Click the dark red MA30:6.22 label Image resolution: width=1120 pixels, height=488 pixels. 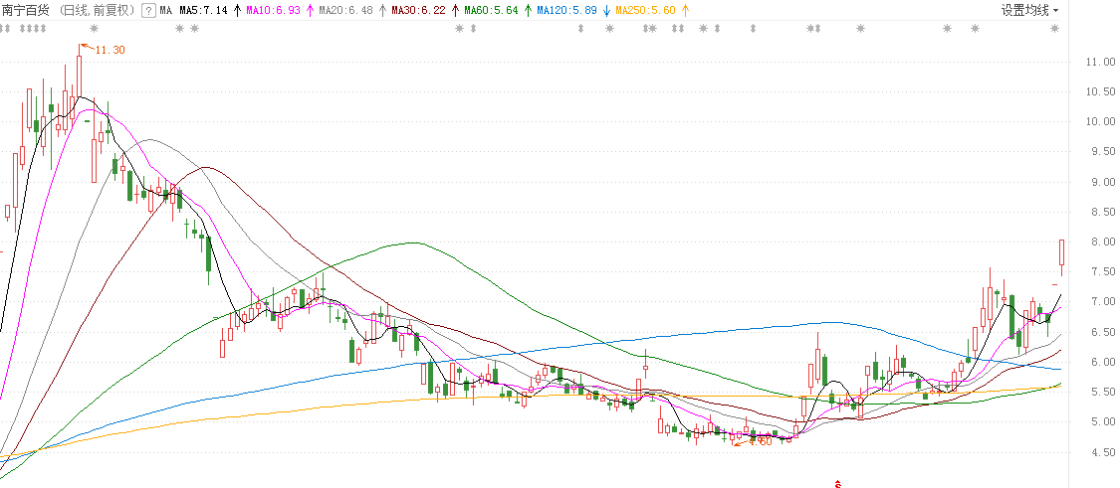tap(418, 10)
